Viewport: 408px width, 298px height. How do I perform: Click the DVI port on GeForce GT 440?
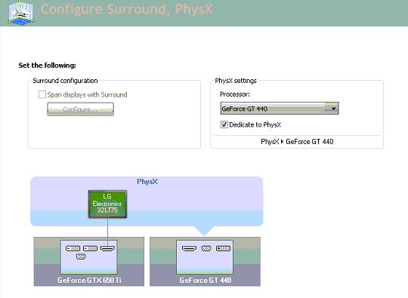(223, 249)
